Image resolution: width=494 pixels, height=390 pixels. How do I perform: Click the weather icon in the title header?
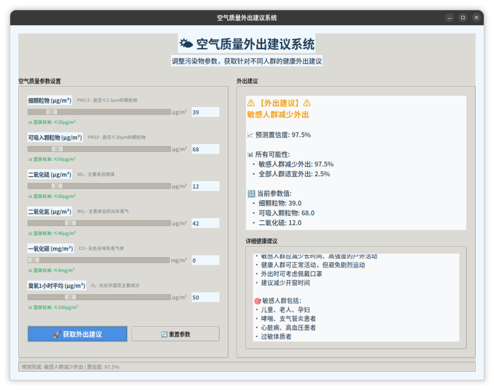[x=186, y=44]
